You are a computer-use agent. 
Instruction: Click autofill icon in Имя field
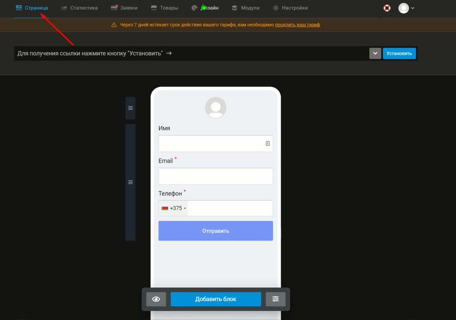click(x=268, y=144)
